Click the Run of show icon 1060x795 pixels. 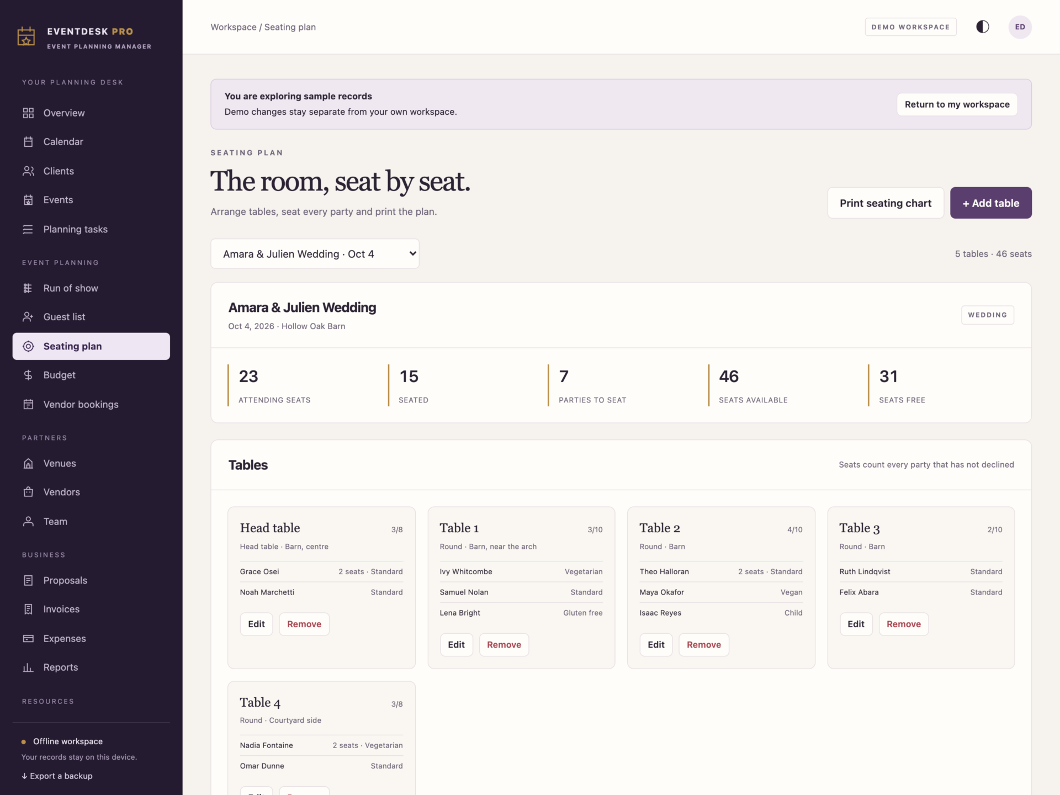28,288
